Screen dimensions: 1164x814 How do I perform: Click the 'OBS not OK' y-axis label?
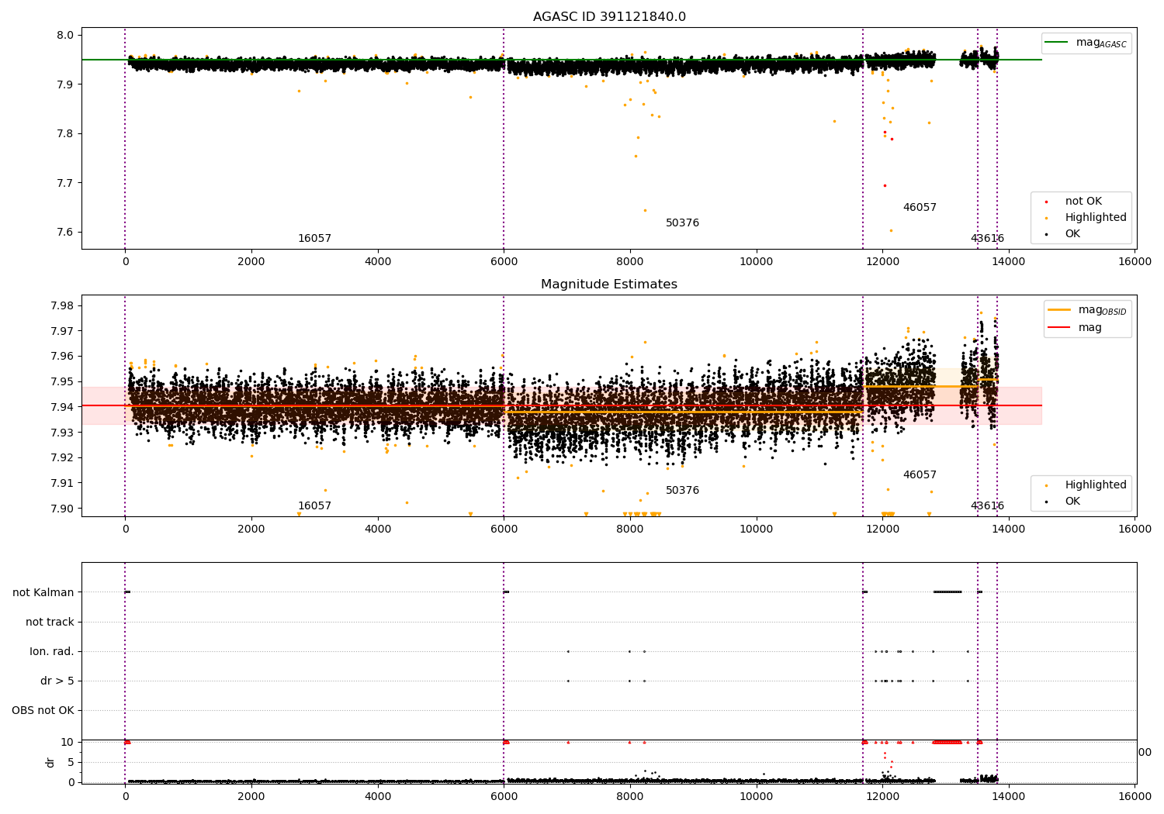click(43, 711)
